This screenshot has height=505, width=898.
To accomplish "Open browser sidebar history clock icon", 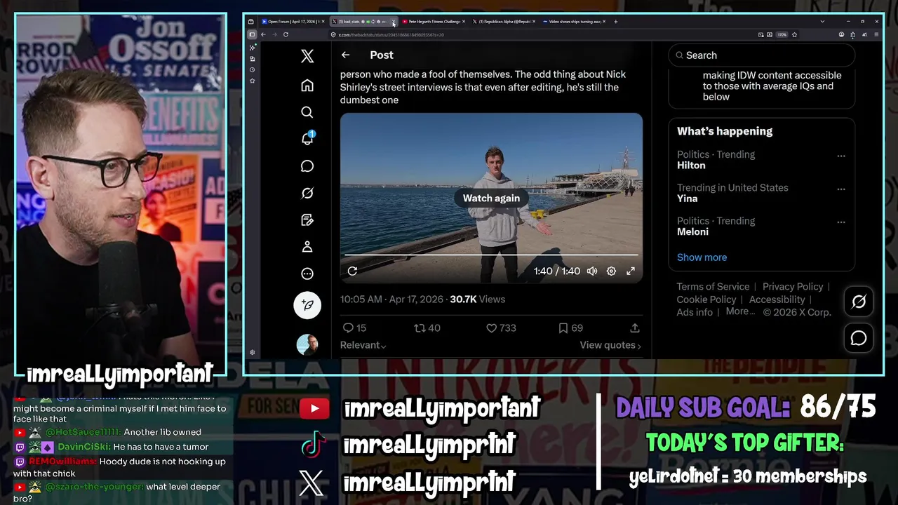I will click(253, 70).
